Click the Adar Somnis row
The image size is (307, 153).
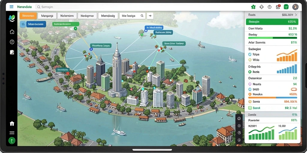(x=272, y=42)
